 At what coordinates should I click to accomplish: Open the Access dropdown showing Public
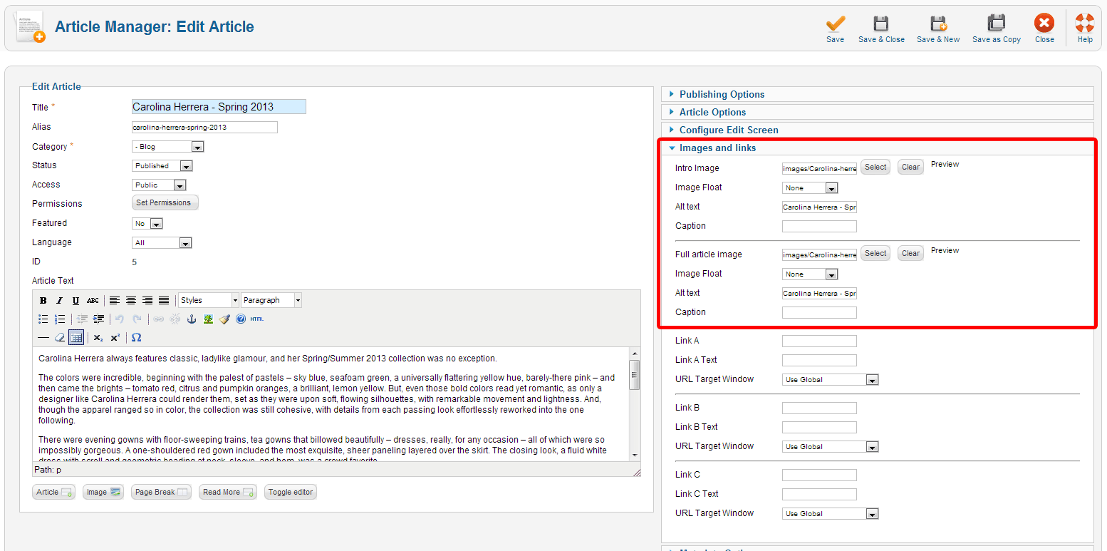click(x=160, y=185)
